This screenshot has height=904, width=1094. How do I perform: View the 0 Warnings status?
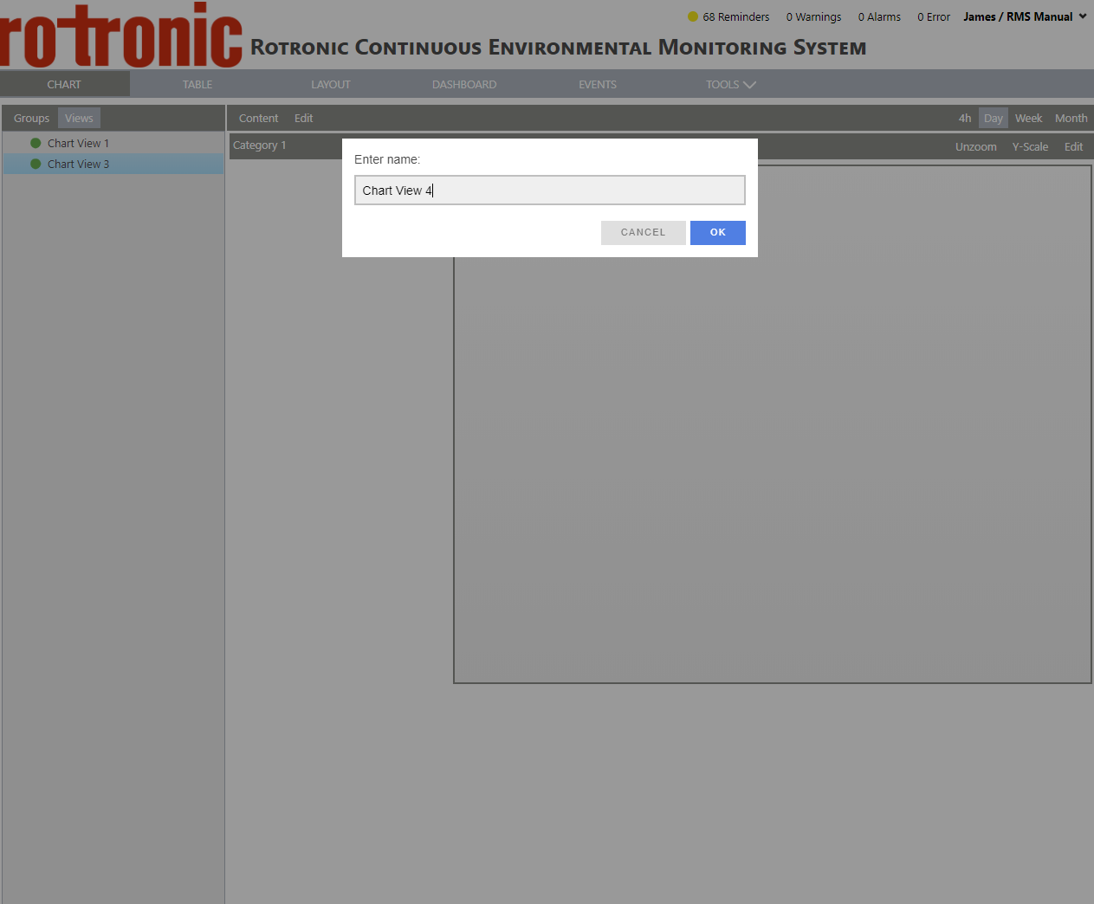[x=813, y=16]
